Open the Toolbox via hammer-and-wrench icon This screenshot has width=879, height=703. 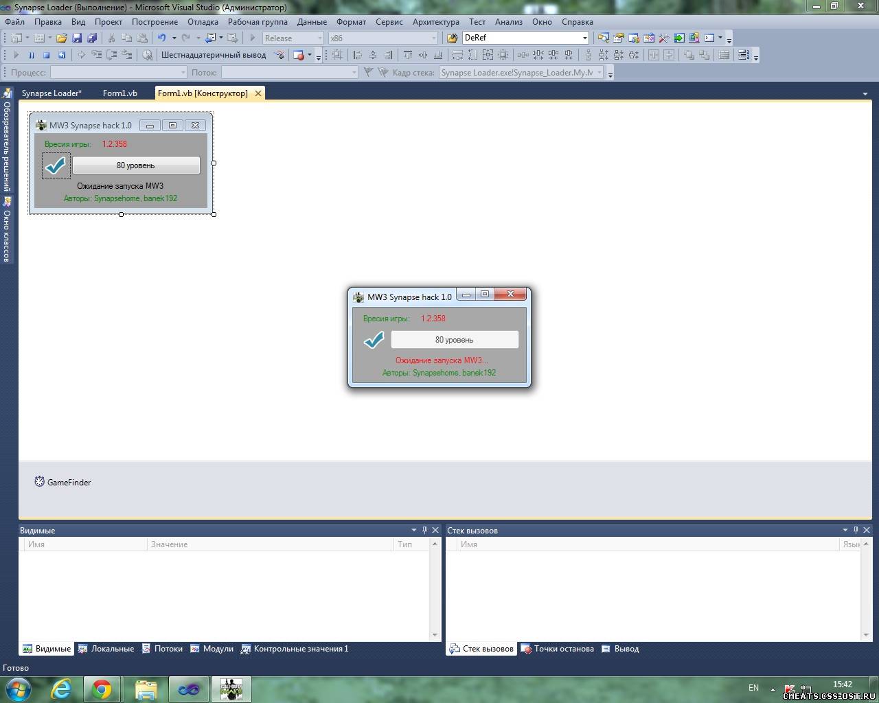pyautogui.click(x=663, y=38)
